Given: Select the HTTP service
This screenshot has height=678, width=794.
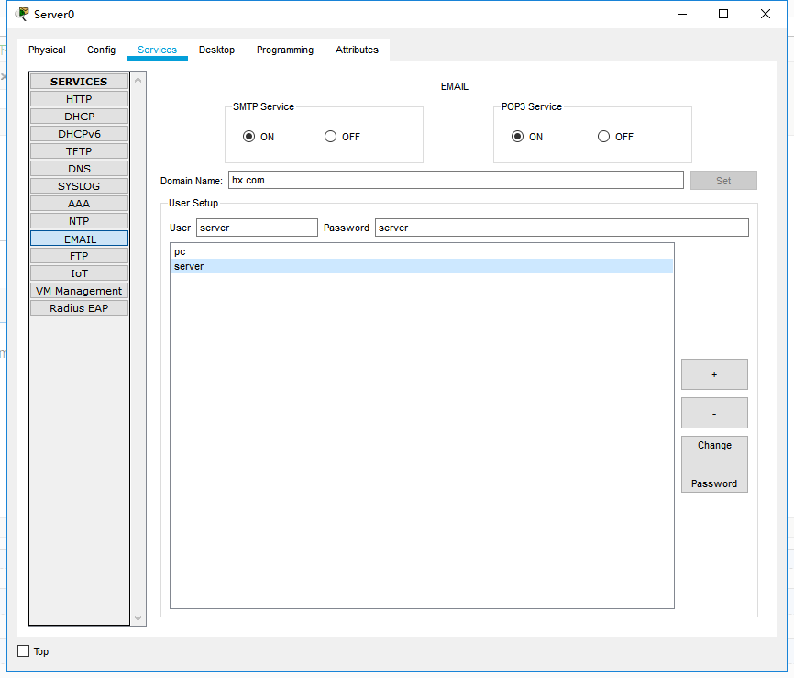Looking at the screenshot, I should pyautogui.click(x=79, y=99).
